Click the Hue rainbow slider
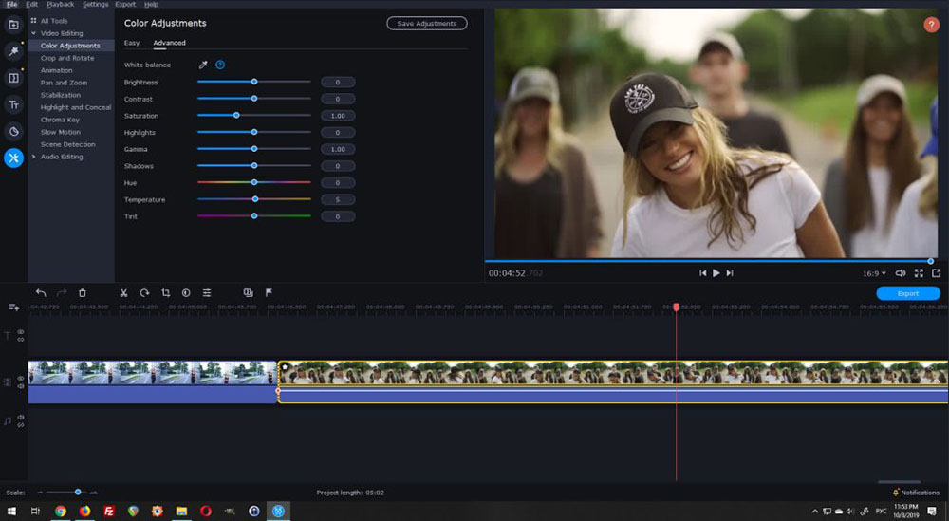This screenshot has width=949, height=521. pos(254,182)
